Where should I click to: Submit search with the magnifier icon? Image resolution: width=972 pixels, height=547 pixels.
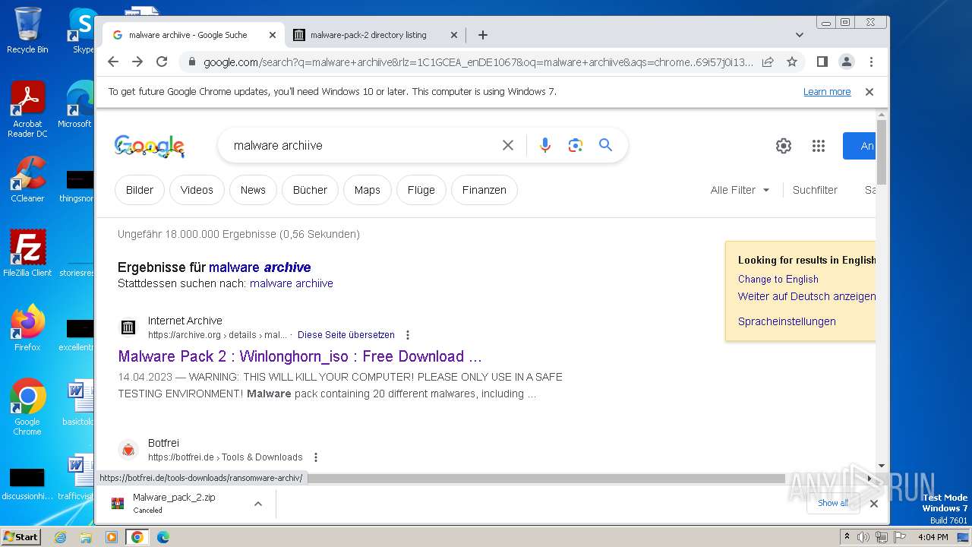[x=605, y=145]
